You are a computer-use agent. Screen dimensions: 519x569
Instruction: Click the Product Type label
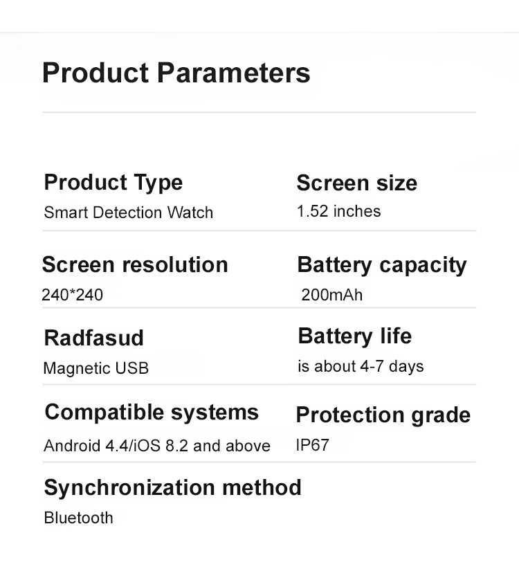[x=113, y=183]
